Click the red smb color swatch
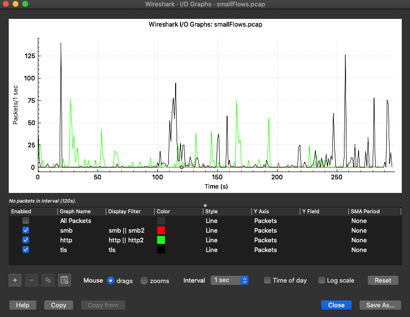This screenshot has width=410, height=317. click(161, 230)
